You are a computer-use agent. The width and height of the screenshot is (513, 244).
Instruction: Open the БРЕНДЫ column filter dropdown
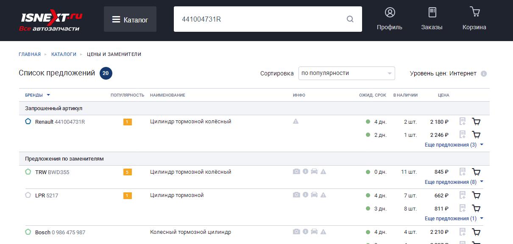click(x=38, y=95)
